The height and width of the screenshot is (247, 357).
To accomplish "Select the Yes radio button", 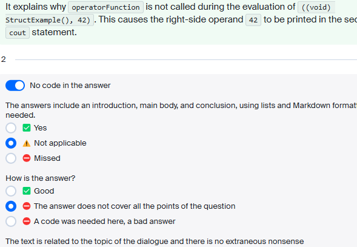I will (x=11, y=128).
